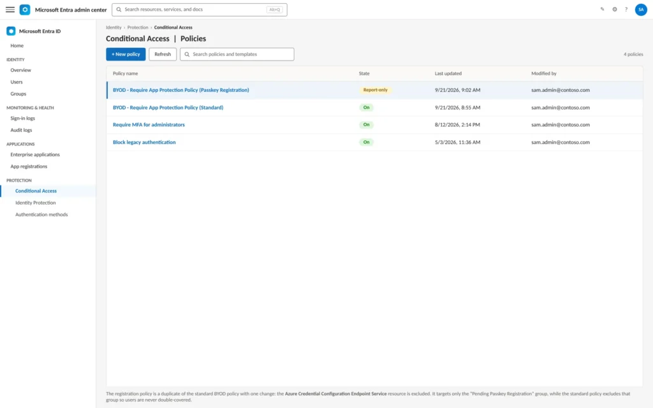Open Authentication methods
The image size is (653, 408).
[x=41, y=214]
